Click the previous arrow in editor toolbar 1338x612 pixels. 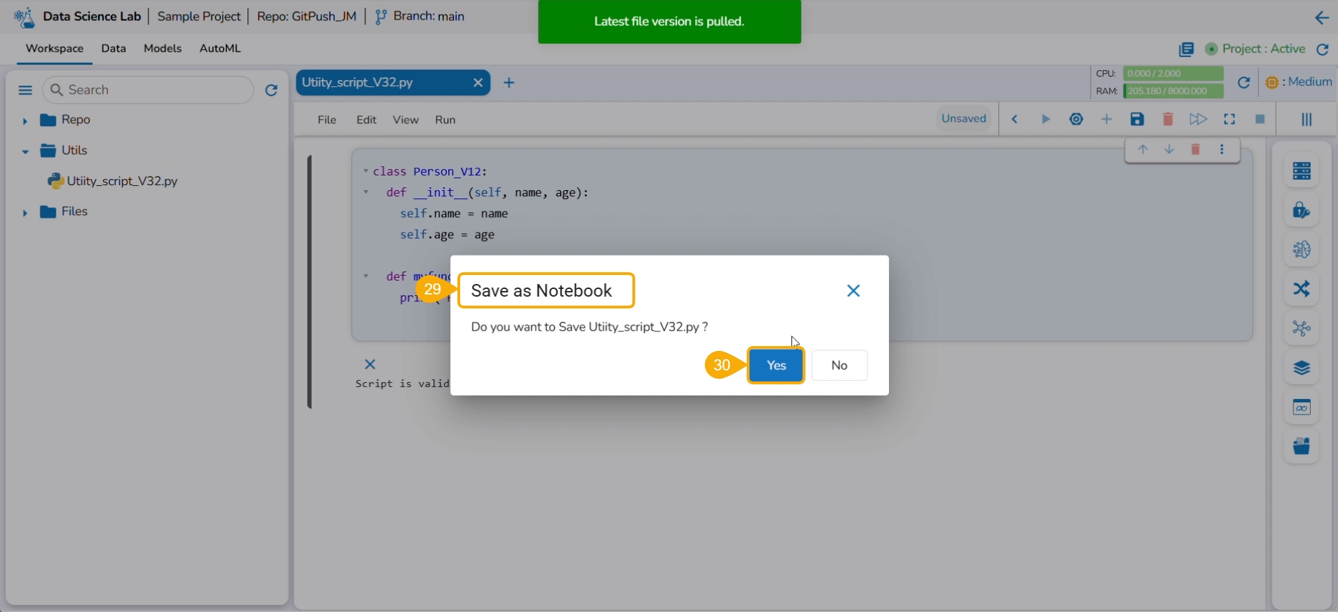coord(1015,120)
